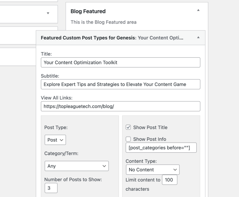Screen dimensions: 239x197
Task: Uncheck the Show Post Title checkbox
Action: click(128, 127)
